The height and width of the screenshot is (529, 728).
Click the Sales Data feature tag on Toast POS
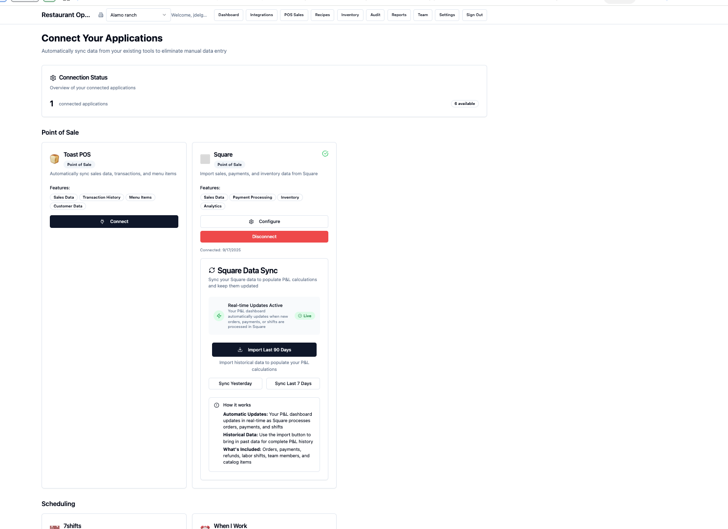(x=63, y=197)
